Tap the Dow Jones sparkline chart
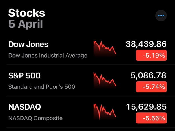Image resolution: width=175 pixels, height=131 pixels. click(105, 49)
